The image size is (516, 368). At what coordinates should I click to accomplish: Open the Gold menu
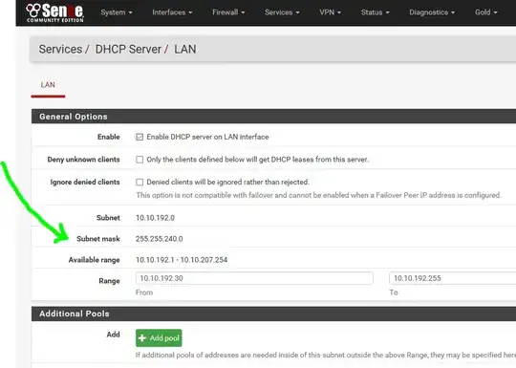[x=485, y=12]
